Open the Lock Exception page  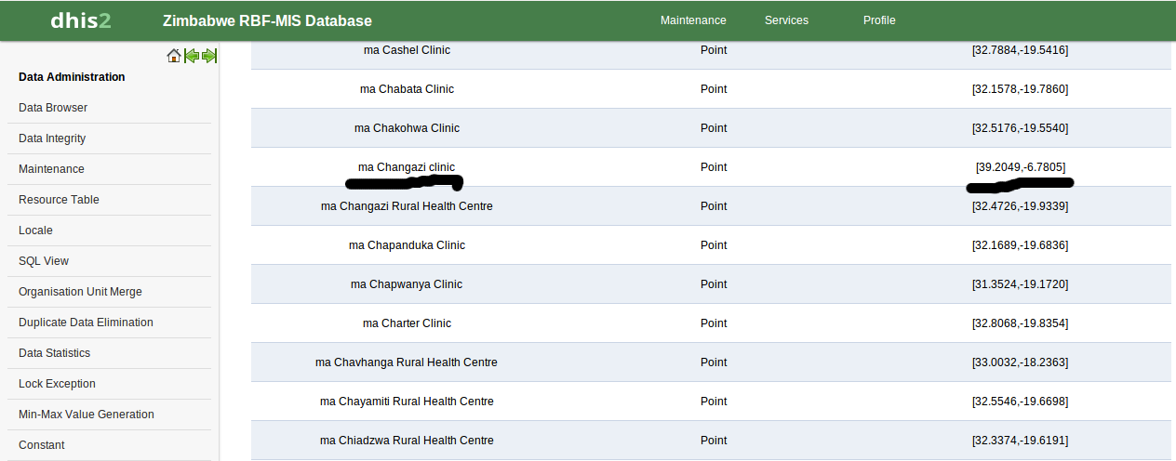coord(57,384)
